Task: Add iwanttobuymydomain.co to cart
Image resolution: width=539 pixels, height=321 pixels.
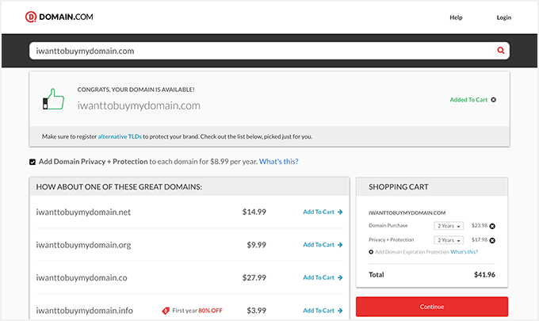Action: (323, 278)
